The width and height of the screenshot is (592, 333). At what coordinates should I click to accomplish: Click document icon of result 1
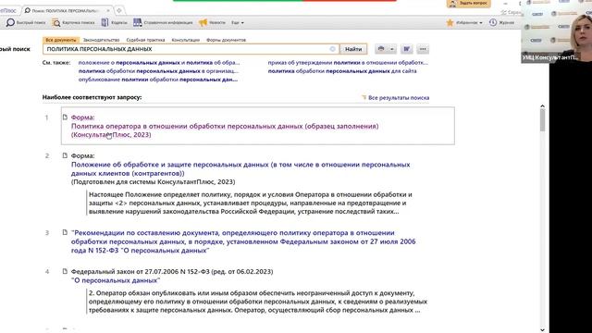[x=65, y=117]
